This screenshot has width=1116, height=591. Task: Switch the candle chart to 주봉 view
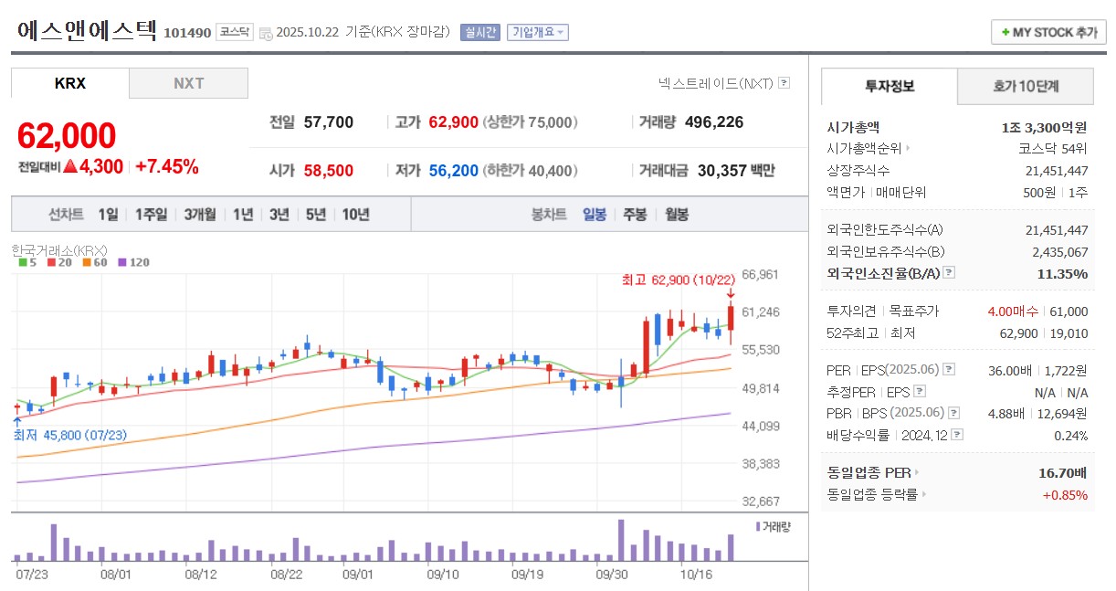click(635, 214)
